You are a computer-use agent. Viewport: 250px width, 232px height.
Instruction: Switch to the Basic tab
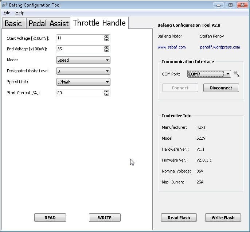click(x=14, y=23)
